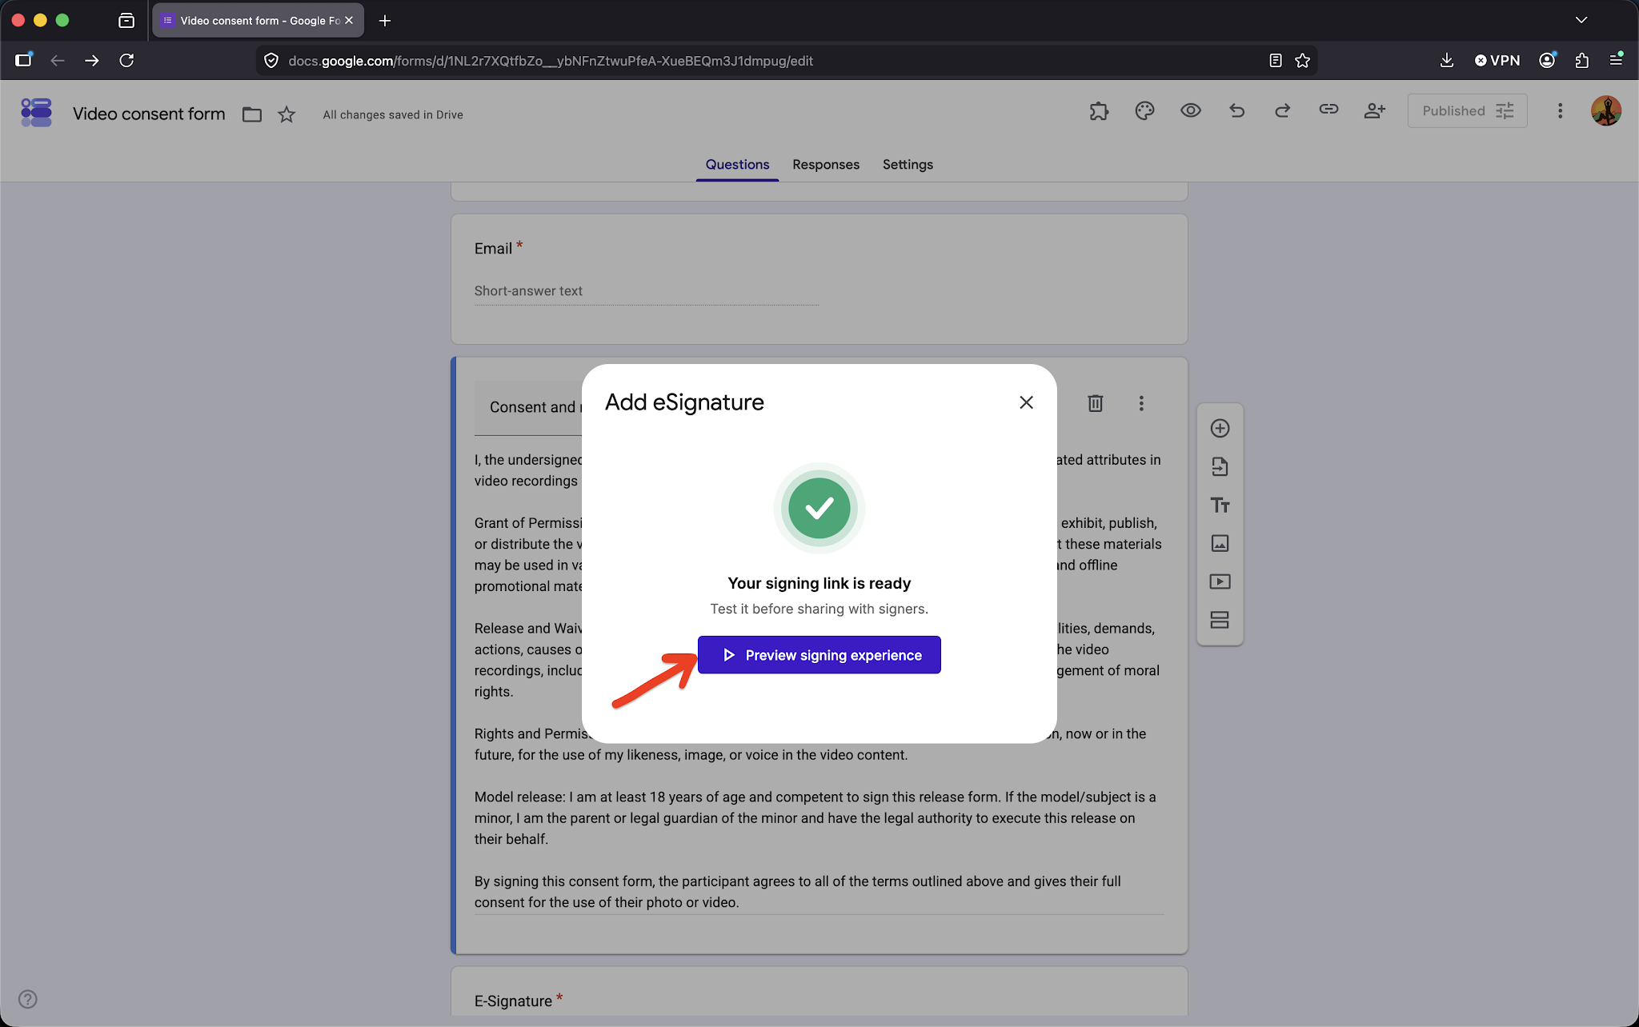Open the browser profile icon
The image size is (1639, 1027).
click(1548, 61)
